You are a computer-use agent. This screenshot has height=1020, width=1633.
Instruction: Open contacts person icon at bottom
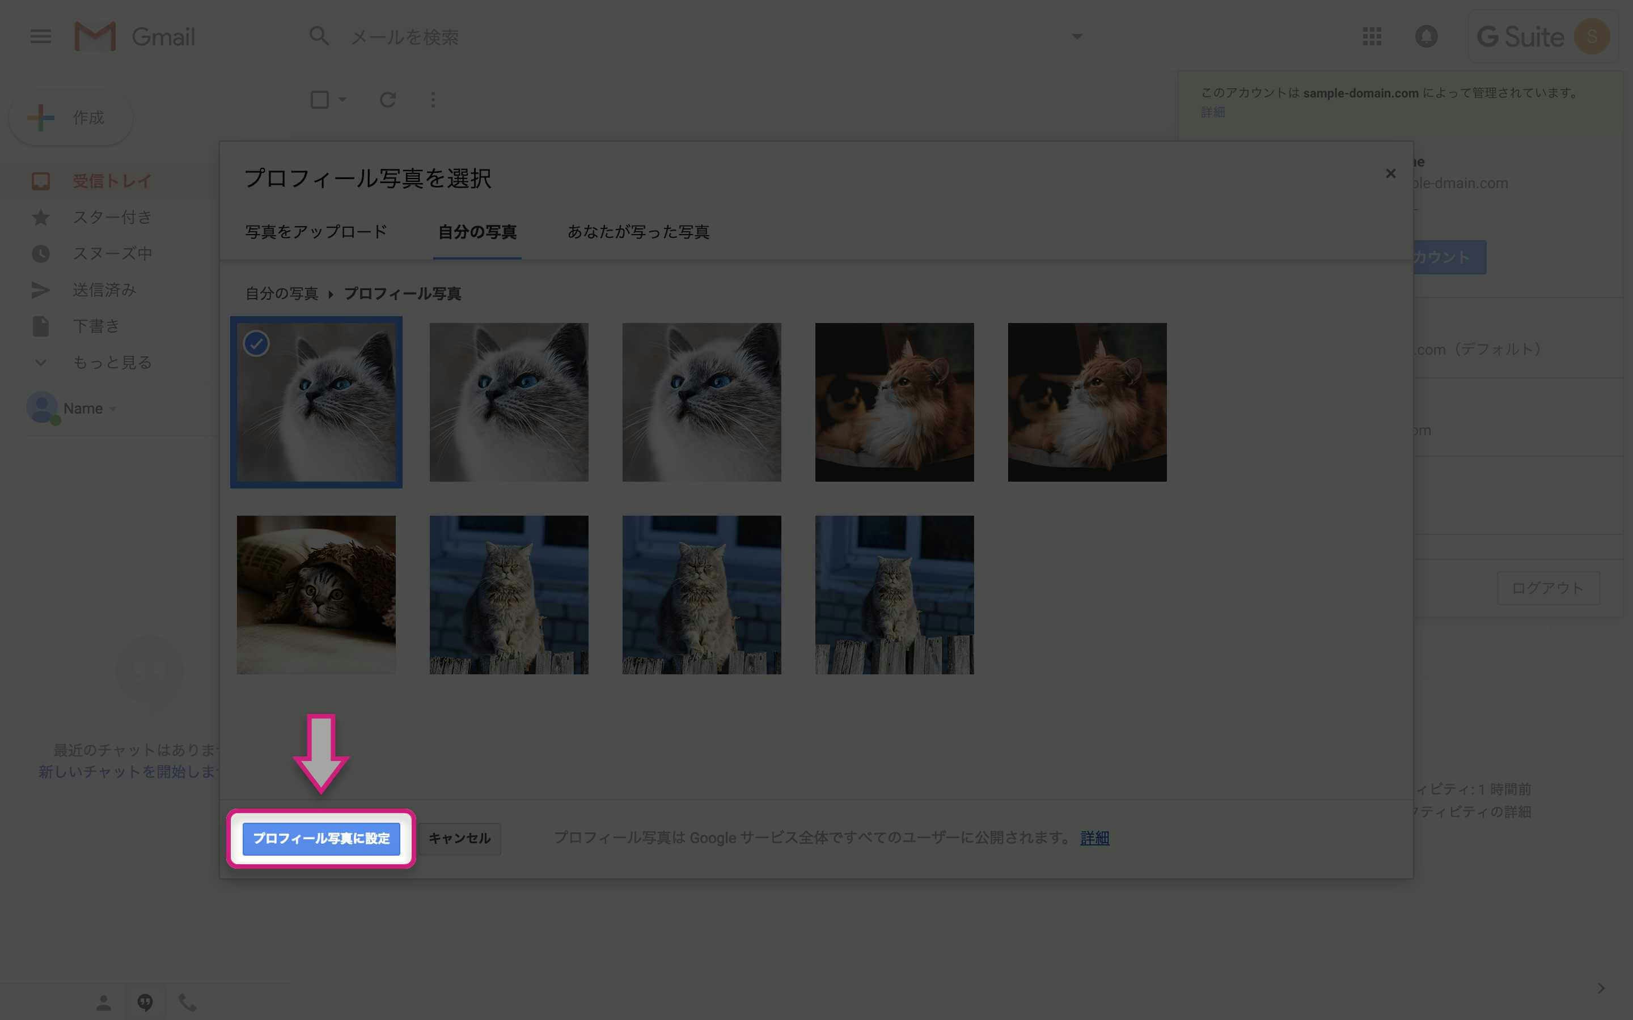[x=103, y=1002]
